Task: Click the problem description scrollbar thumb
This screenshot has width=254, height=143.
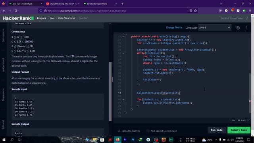Action: point(110,91)
